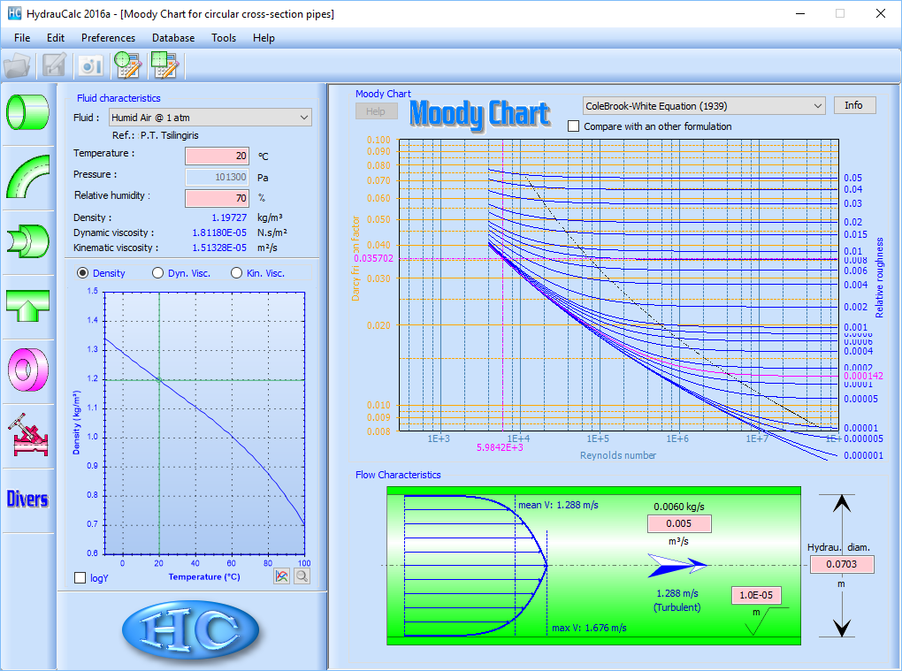Image resolution: width=902 pixels, height=671 pixels.
Task: Select the Dyn. Visc. radio button
Action: pyautogui.click(x=158, y=273)
